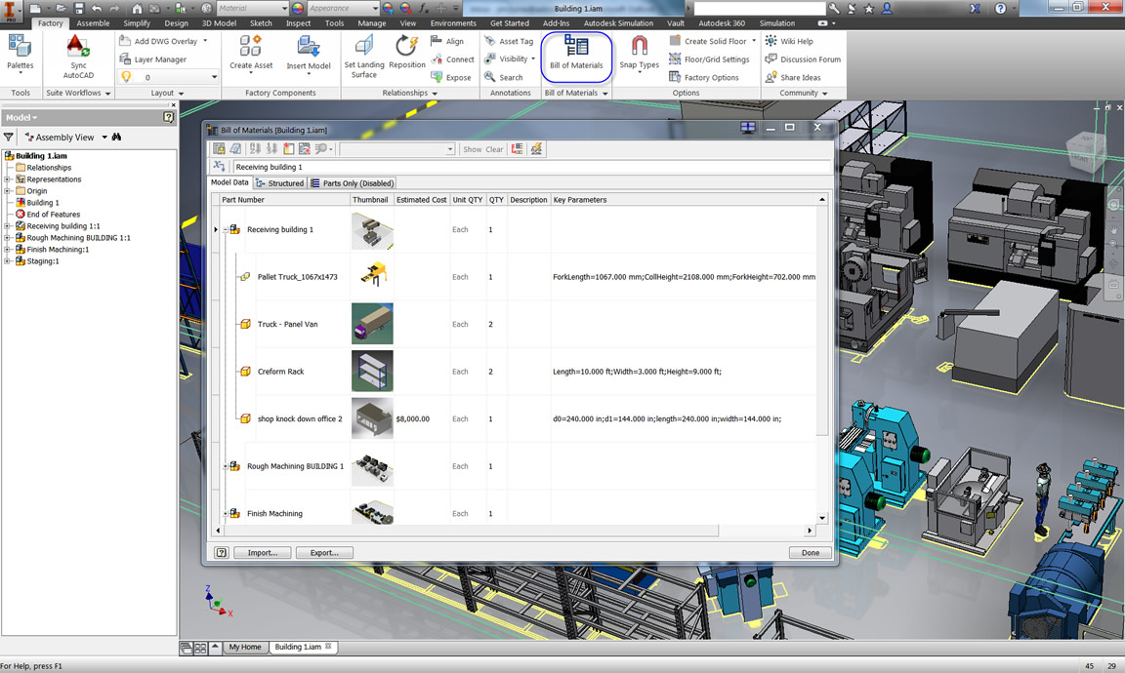Expand Rough Machining BUILDING 1 row in BOM
Screen dimensions: 1125x673
pos(226,466)
